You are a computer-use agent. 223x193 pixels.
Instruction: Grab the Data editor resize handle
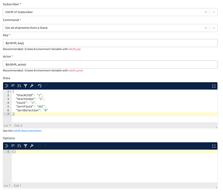[x=216, y=127]
